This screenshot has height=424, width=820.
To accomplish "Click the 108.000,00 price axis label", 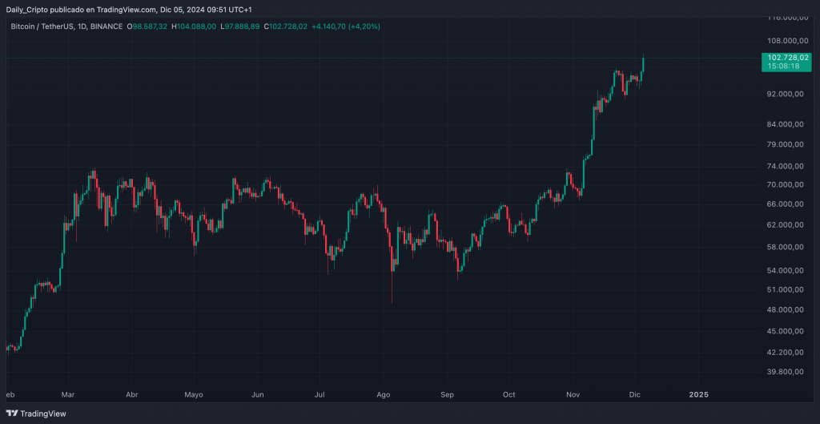I will 785,40.
